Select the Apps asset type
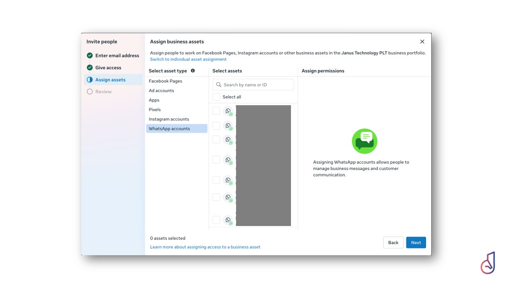Image resolution: width=513 pixels, height=288 pixels. pyautogui.click(x=177, y=100)
